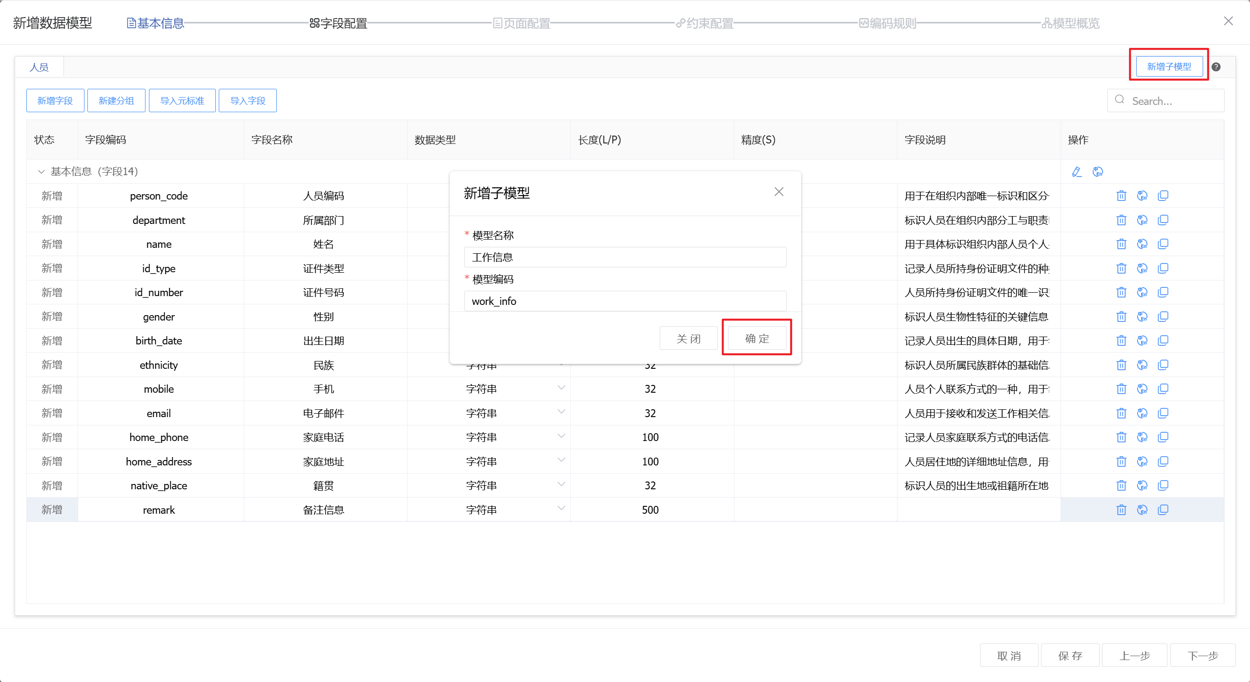The width and height of the screenshot is (1250, 682).
Task: Click translate icon for gender row
Action: 1142,317
